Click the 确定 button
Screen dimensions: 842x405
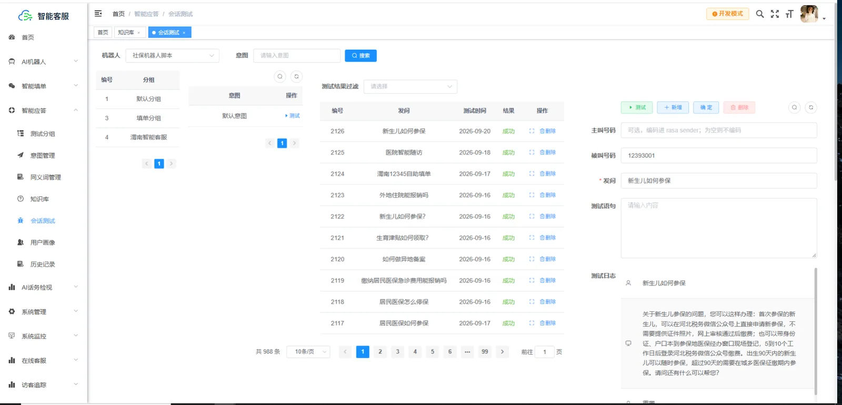pyautogui.click(x=706, y=107)
